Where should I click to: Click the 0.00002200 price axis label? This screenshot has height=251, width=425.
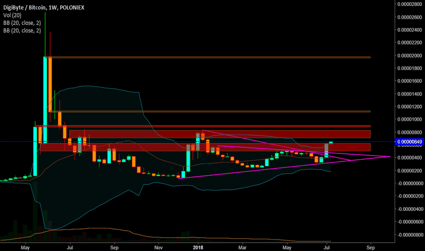pos(409,42)
